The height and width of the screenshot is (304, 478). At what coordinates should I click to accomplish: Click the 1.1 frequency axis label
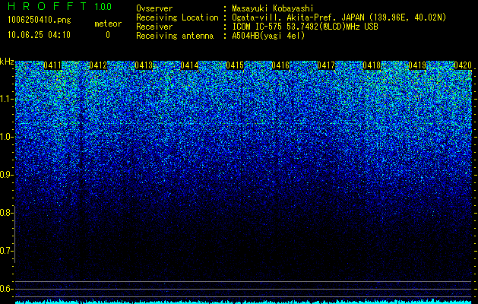point(6,99)
